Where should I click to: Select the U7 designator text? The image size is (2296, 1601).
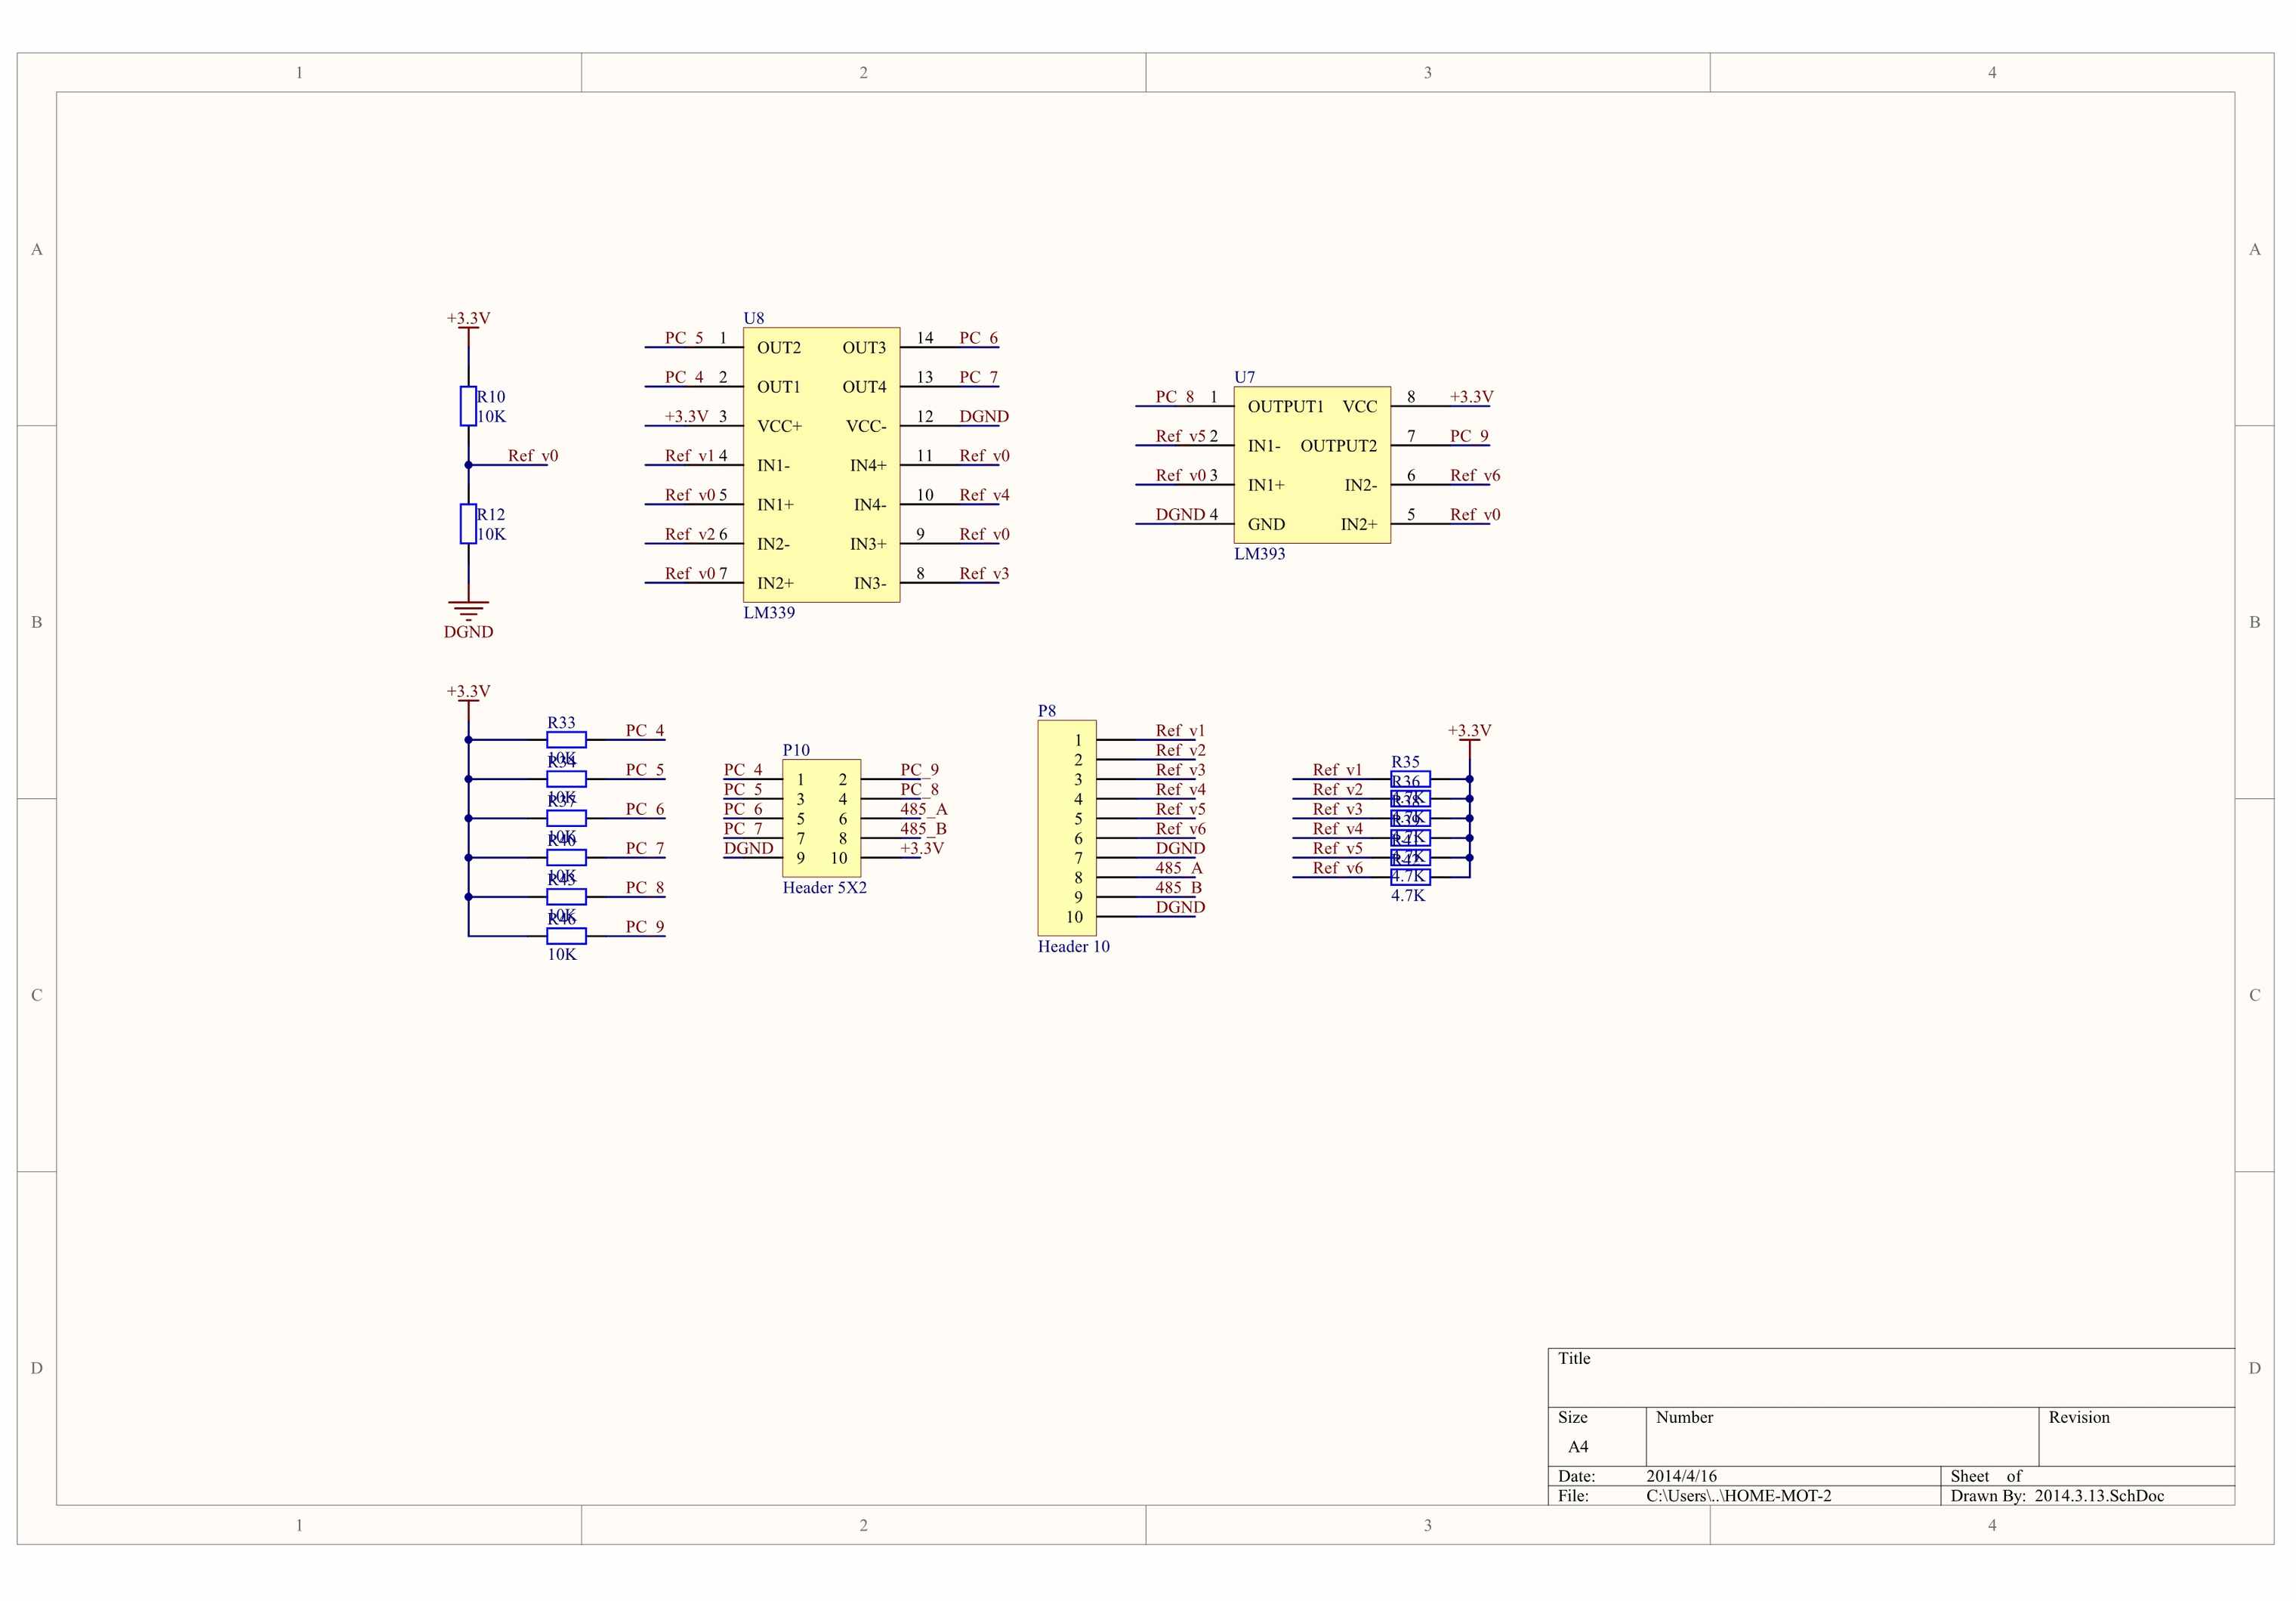tap(1244, 377)
